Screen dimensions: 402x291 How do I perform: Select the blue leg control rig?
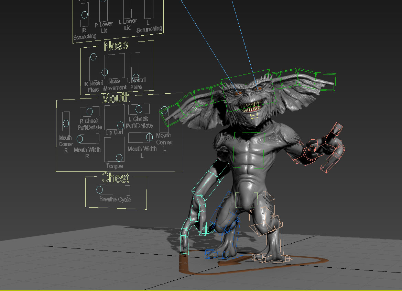pyautogui.click(x=224, y=225)
